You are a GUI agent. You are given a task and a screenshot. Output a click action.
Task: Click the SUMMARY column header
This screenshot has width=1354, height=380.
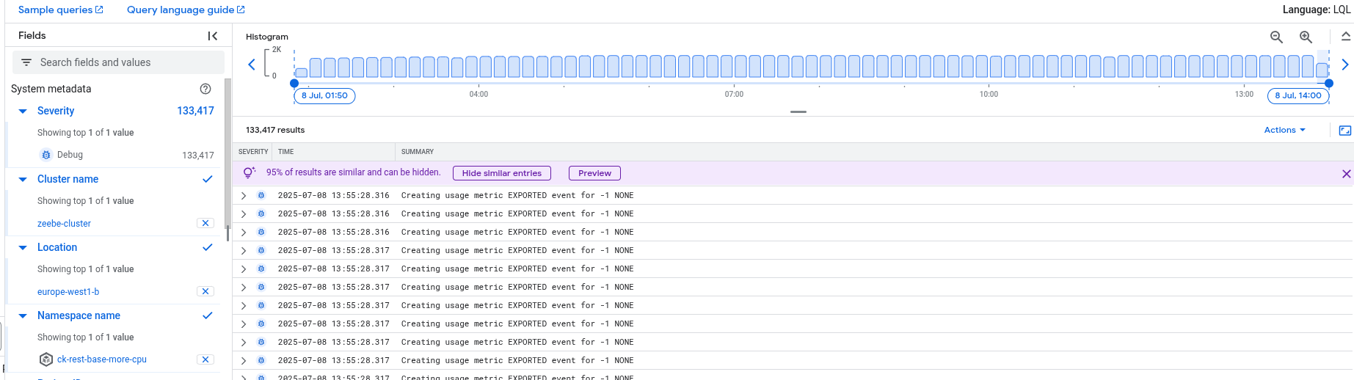[418, 152]
